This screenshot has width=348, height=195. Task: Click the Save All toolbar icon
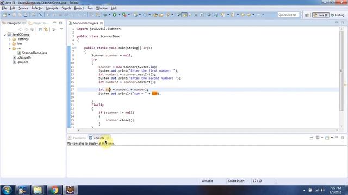pyautogui.click(x=20, y=15)
